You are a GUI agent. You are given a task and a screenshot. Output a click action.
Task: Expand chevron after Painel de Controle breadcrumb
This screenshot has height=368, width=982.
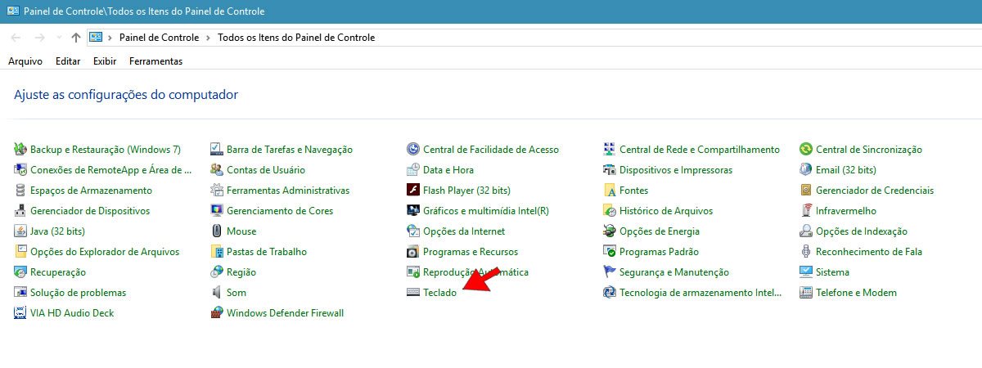[x=209, y=38]
